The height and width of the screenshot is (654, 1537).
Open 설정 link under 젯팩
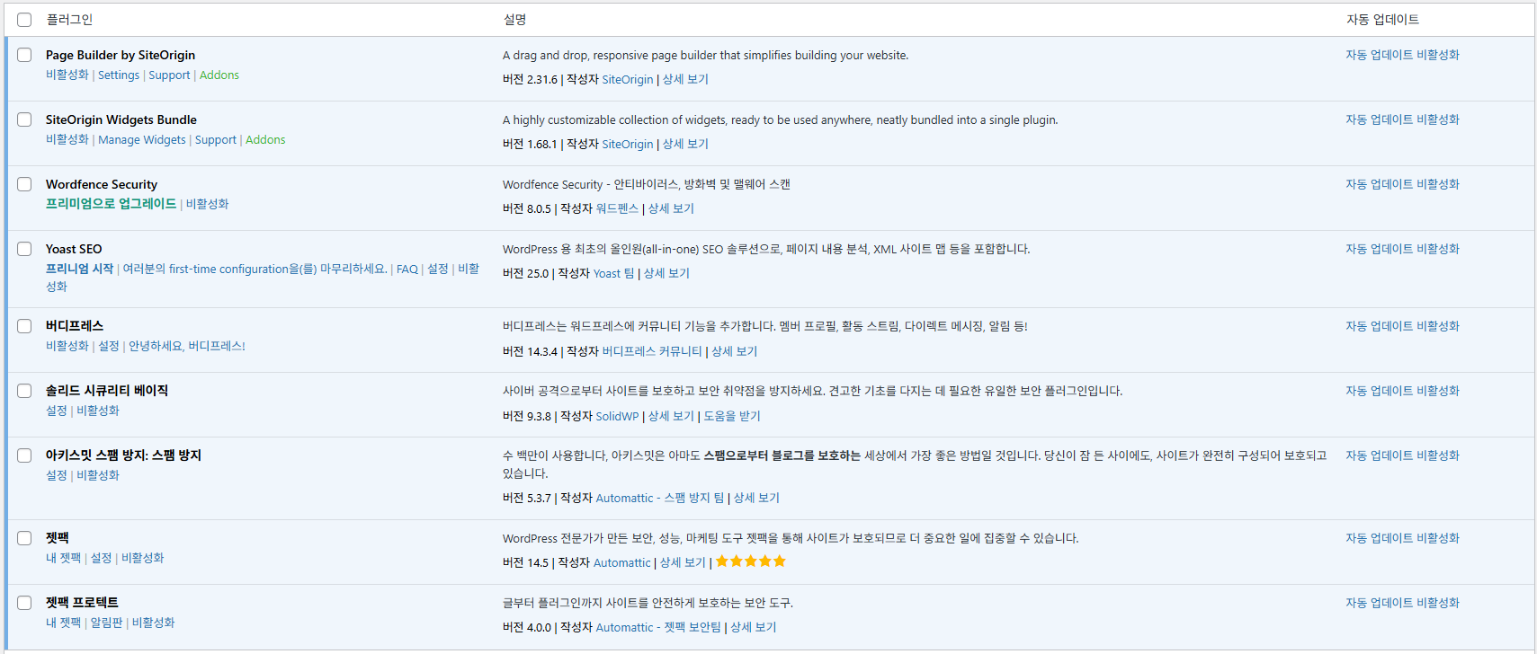[102, 558]
